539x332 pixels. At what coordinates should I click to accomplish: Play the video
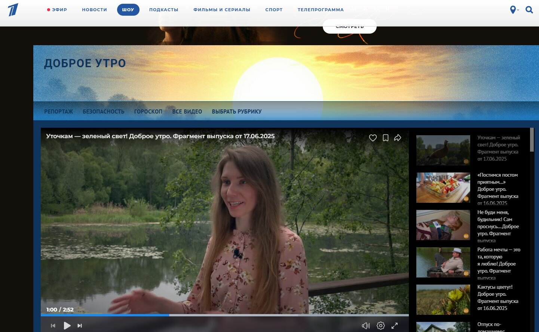coord(67,326)
